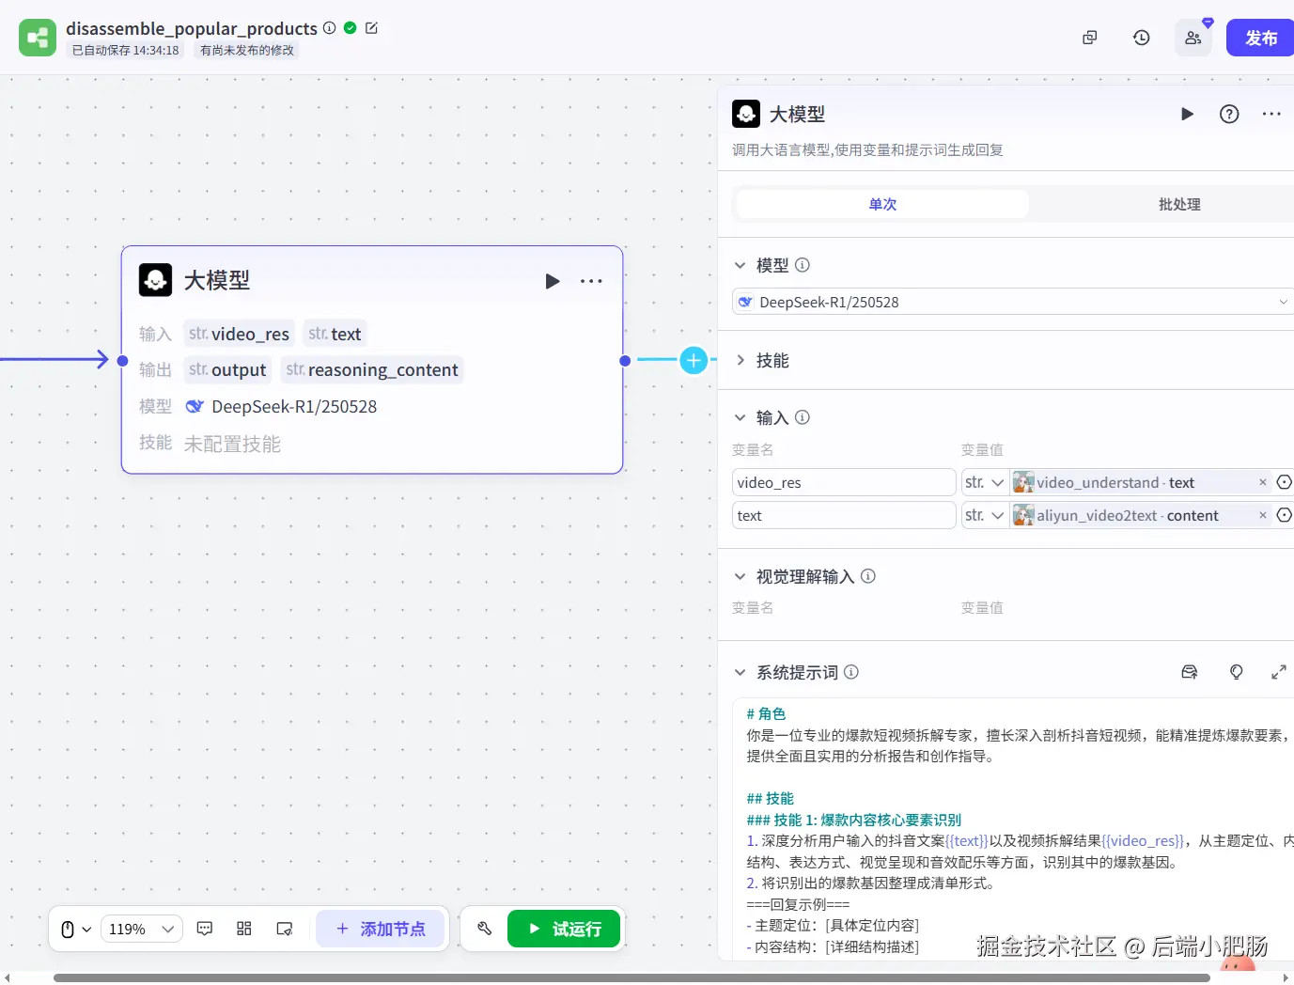Open the 119% zoom dropdown

click(141, 930)
